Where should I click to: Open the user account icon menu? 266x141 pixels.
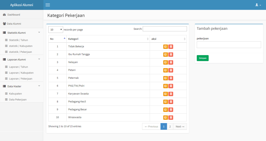pos(258,5)
